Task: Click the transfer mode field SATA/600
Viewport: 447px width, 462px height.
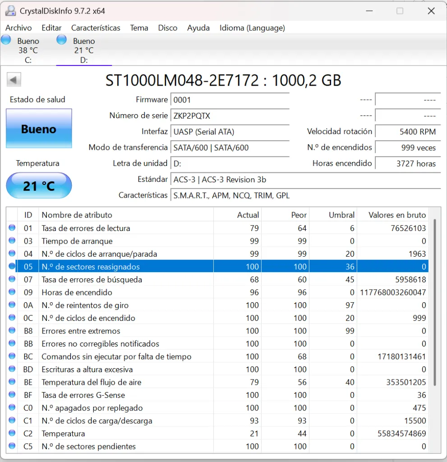Action: click(x=230, y=148)
